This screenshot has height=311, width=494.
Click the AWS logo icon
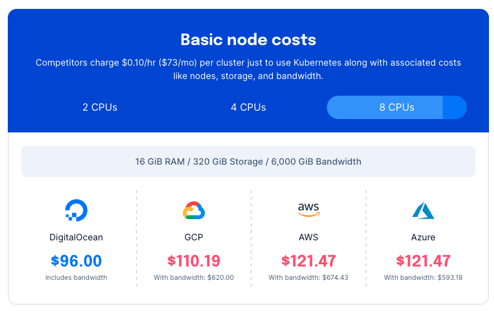point(309,210)
